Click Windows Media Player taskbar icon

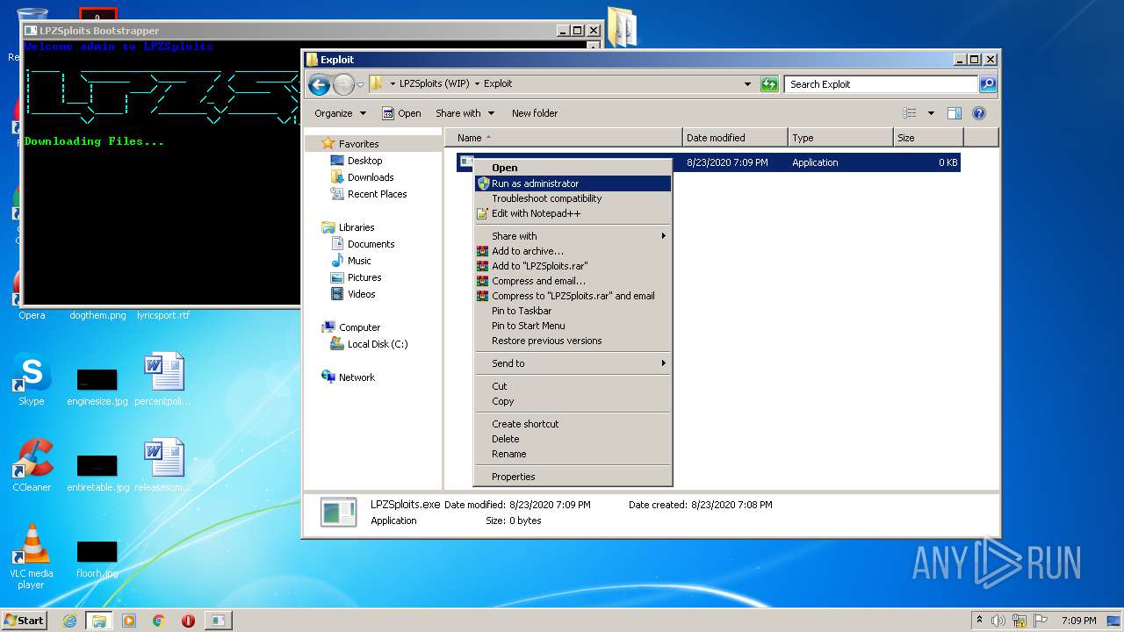[129, 621]
